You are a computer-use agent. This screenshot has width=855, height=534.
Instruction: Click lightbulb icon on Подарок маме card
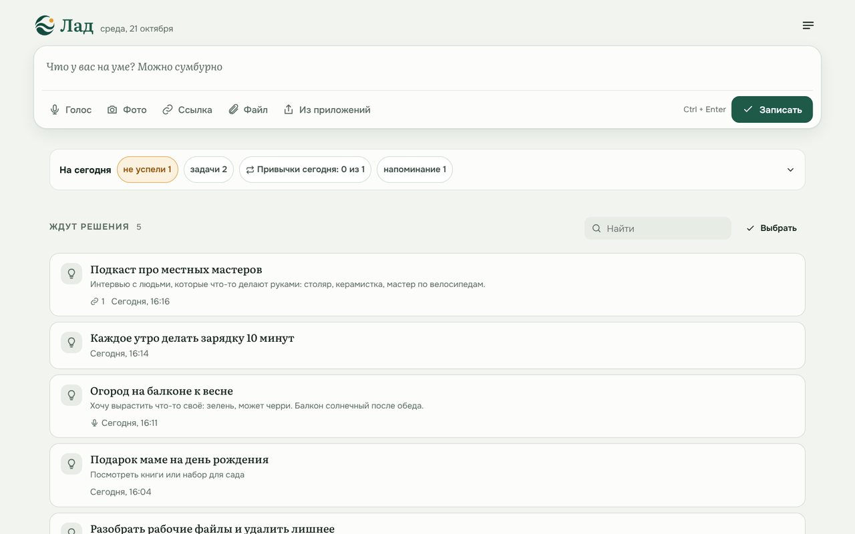[71, 464]
